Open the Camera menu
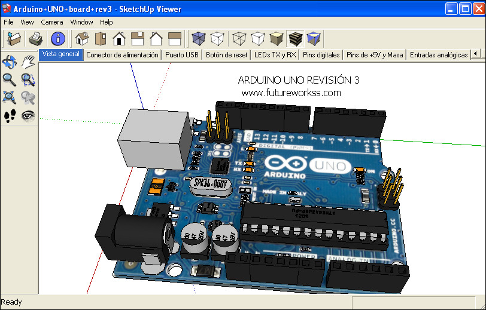The width and height of the screenshot is (486, 310). tap(51, 22)
